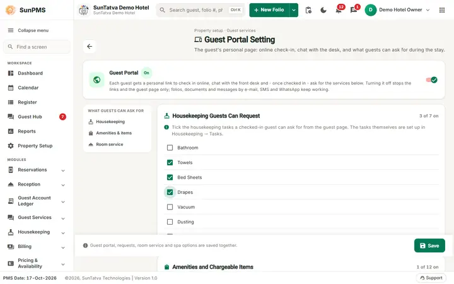The height and width of the screenshot is (284, 454).
Task: Switch to dark mode with moon icon
Action: coord(323,10)
